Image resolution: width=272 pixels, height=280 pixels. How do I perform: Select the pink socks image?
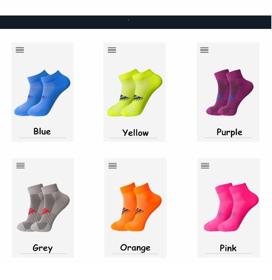tap(231, 207)
